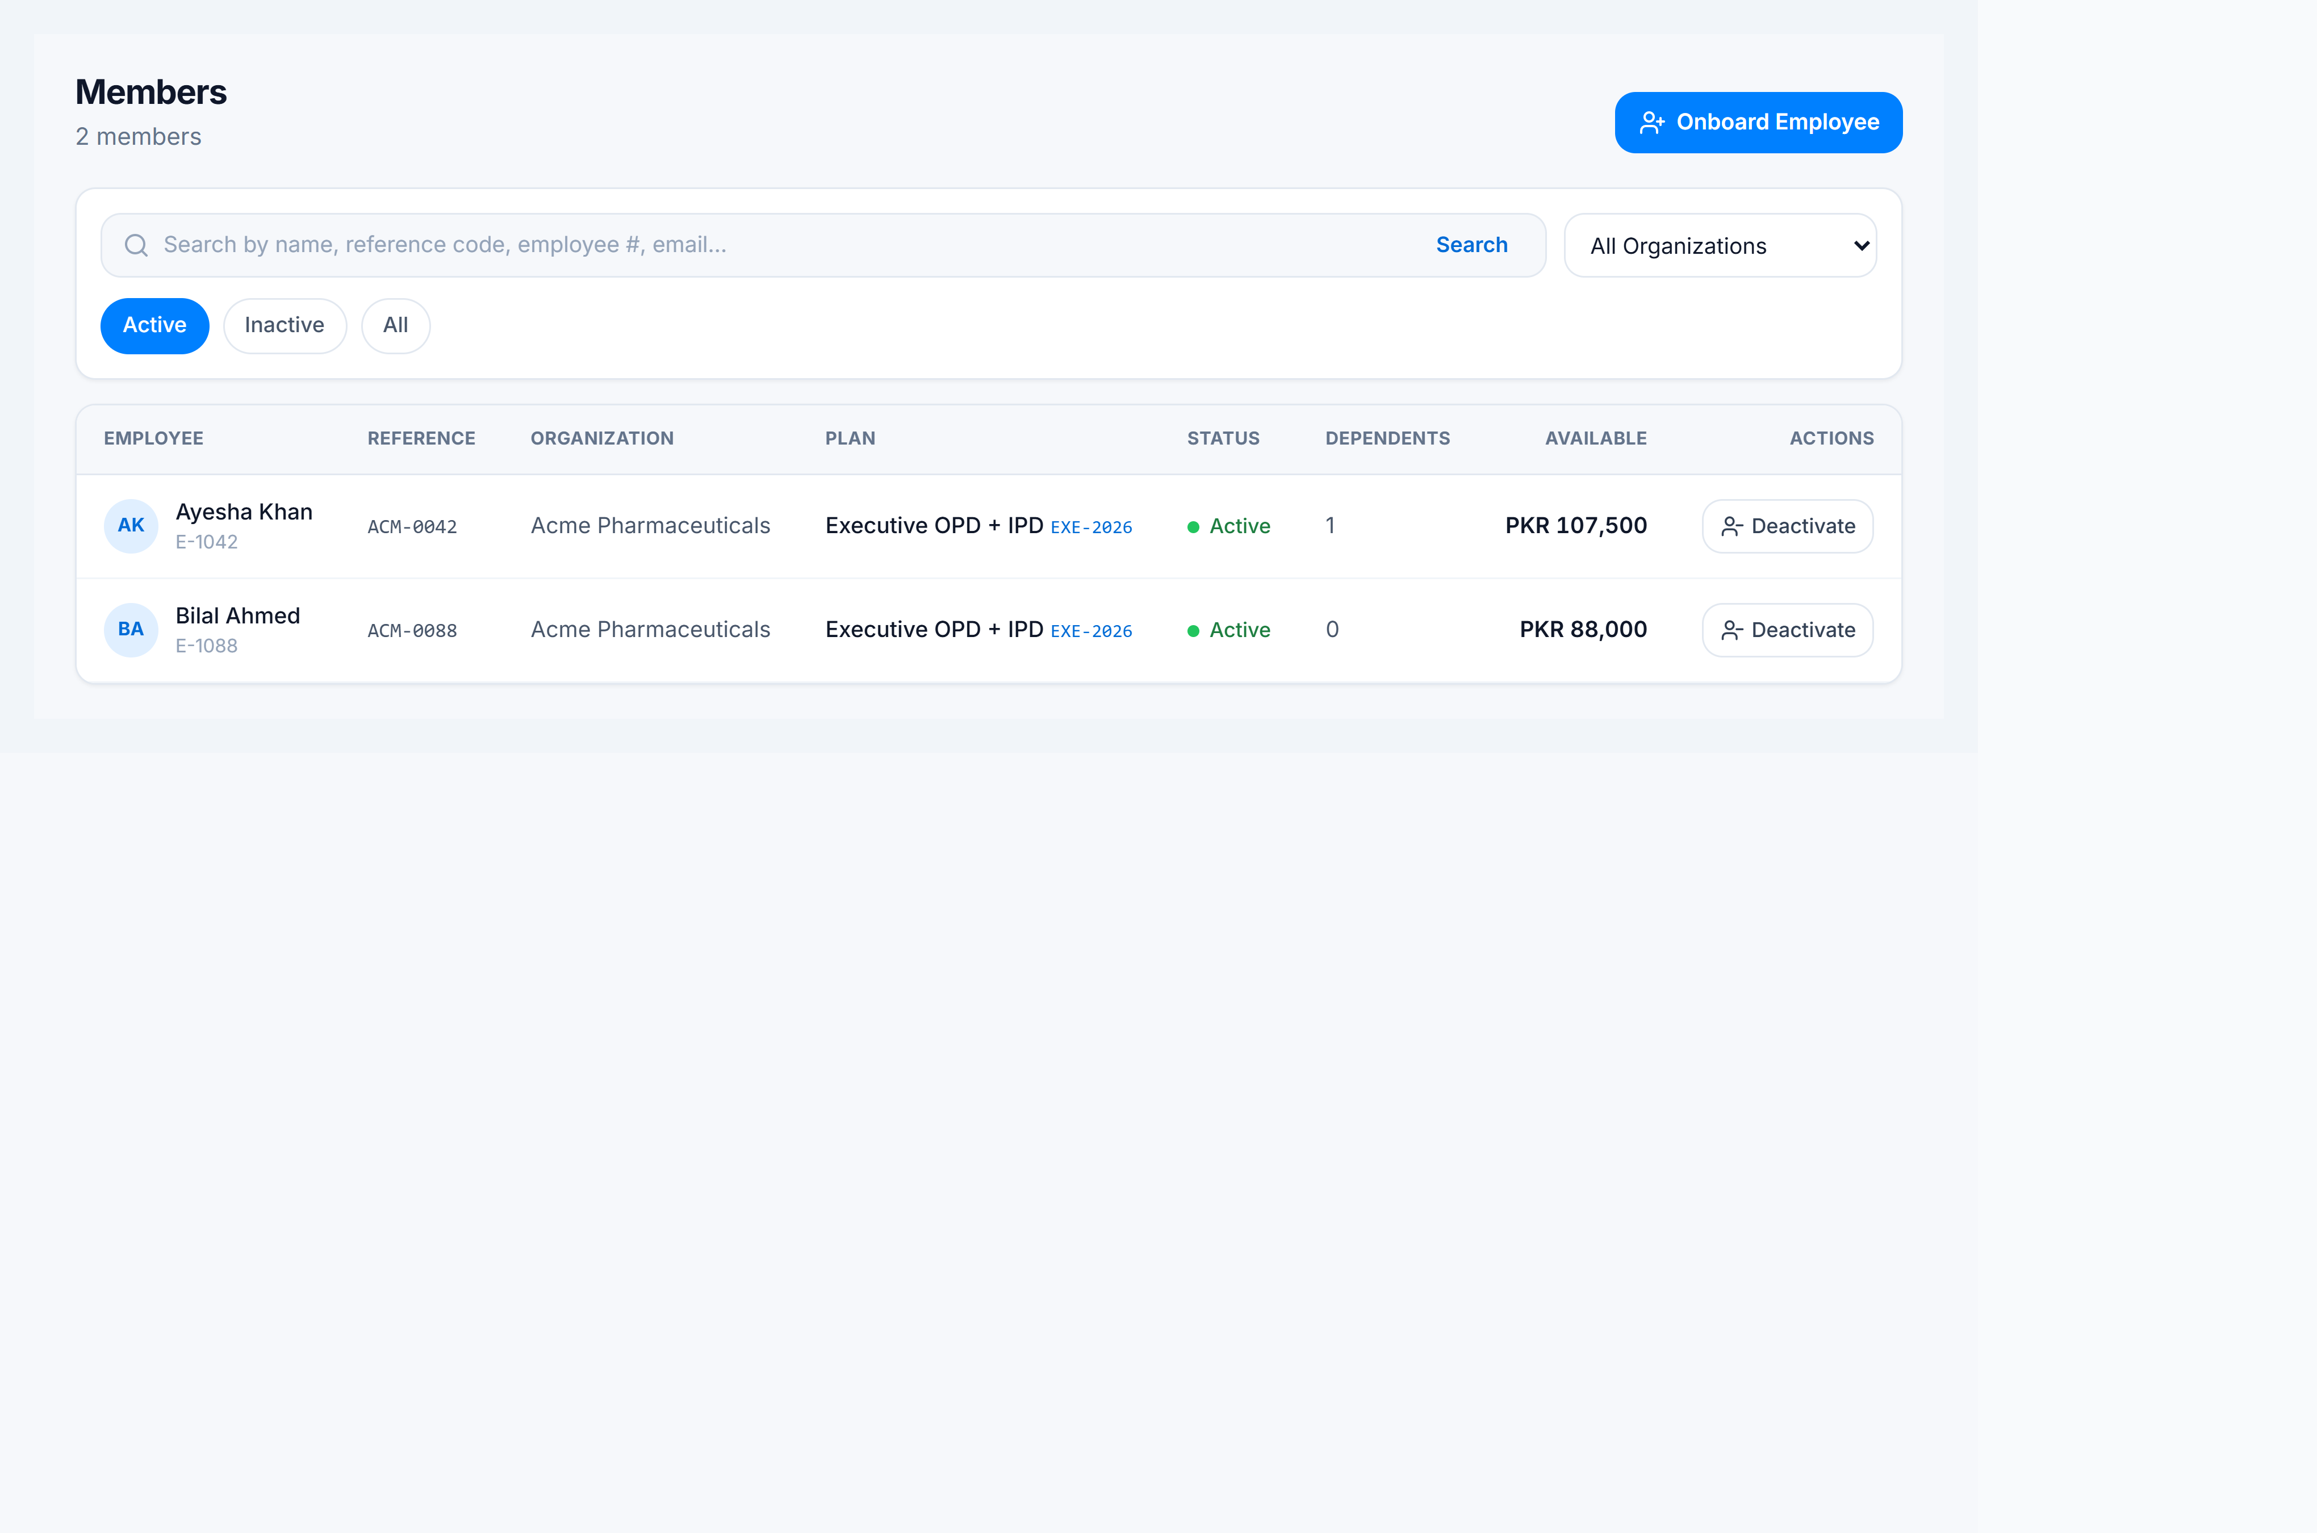Click reference code ACM-0042
2317x1533 pixels.
[x=412, y=527]
